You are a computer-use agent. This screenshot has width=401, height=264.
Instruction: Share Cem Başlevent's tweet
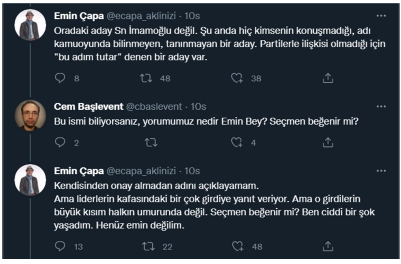(328, 142)
